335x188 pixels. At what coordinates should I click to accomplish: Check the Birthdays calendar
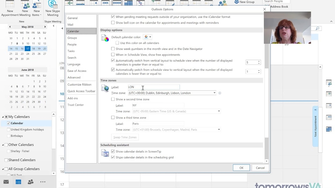9,136
